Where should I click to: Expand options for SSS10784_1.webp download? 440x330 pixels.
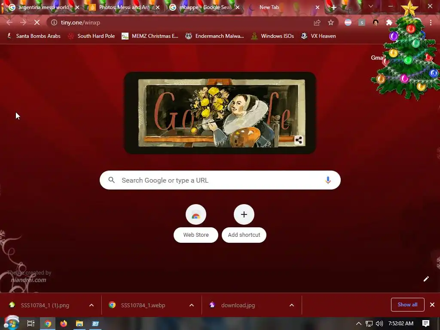(192, 306)
